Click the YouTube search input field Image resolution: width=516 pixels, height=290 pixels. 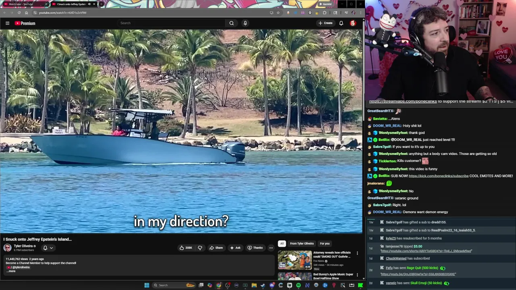[171, 23]
